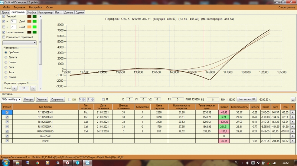Switch to the blue circular app on the taskbar

click(x=78, y=163)
